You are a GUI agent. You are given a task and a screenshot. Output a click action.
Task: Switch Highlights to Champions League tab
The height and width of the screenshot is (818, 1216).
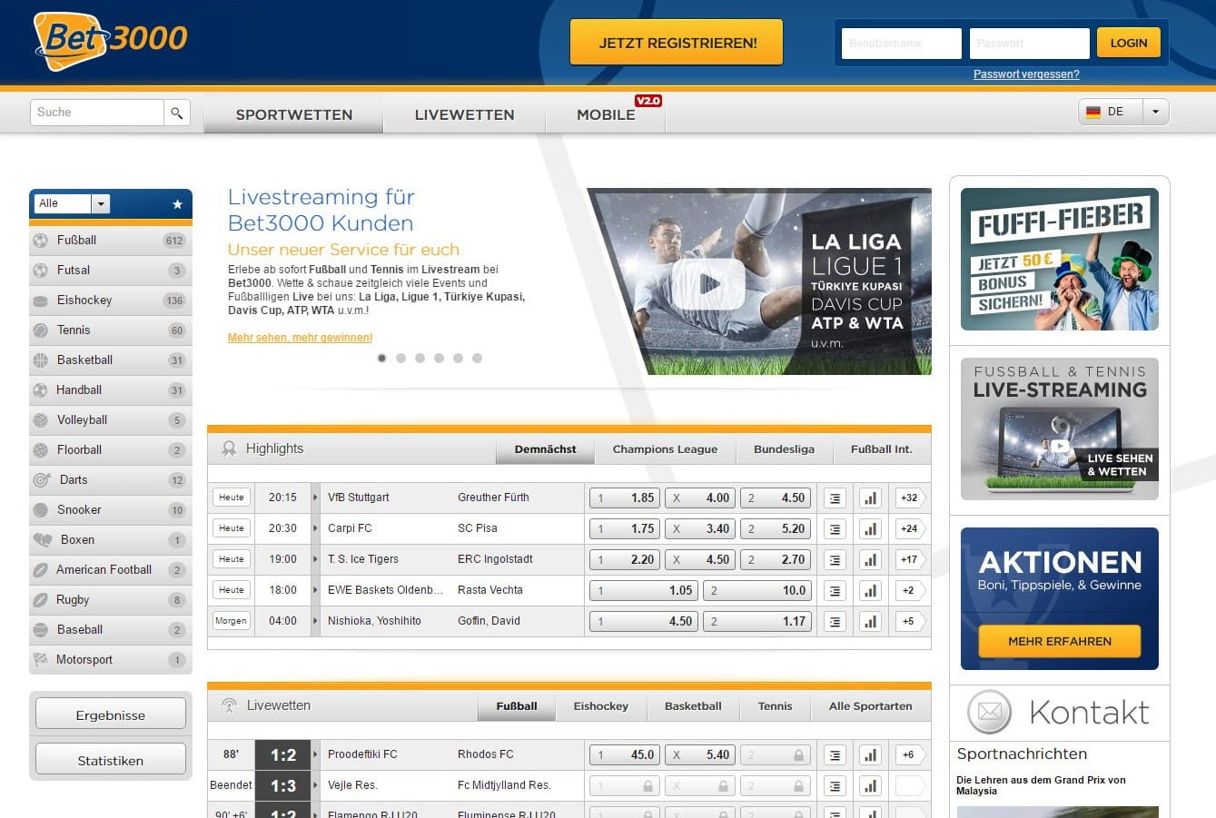coord(665,449)
